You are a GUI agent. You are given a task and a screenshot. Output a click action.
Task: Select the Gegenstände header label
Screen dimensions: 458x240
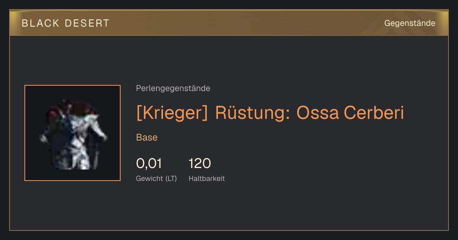coord(410,23)
